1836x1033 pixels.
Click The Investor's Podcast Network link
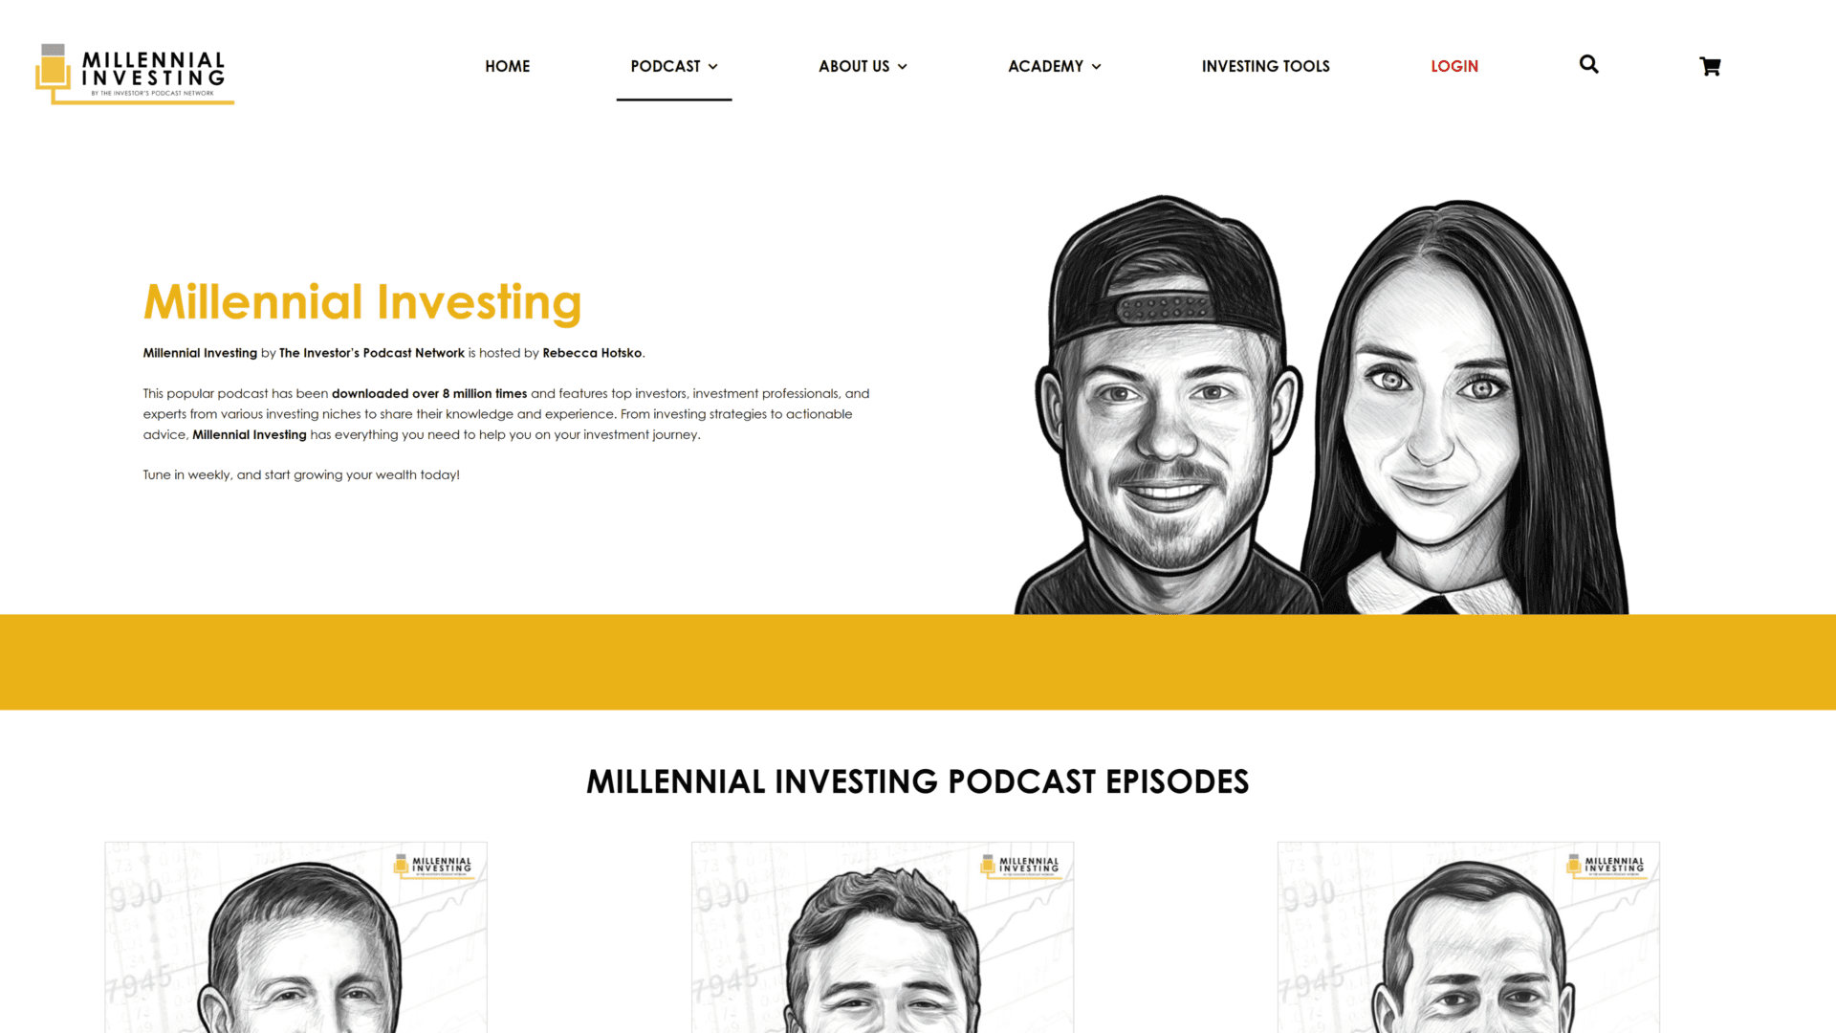click(x=372, y=353)
